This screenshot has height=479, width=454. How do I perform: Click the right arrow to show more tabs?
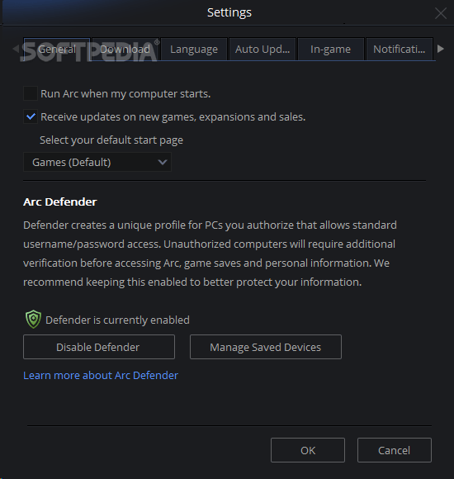click(x=440, y=49)
